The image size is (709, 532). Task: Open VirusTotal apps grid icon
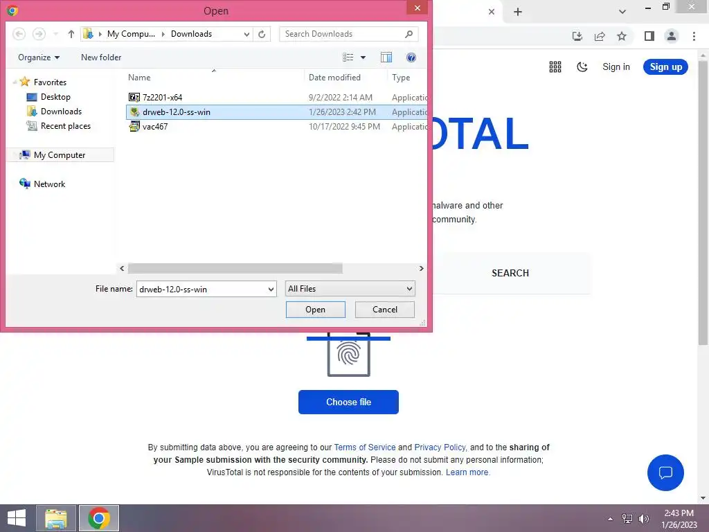pos(555,67)
